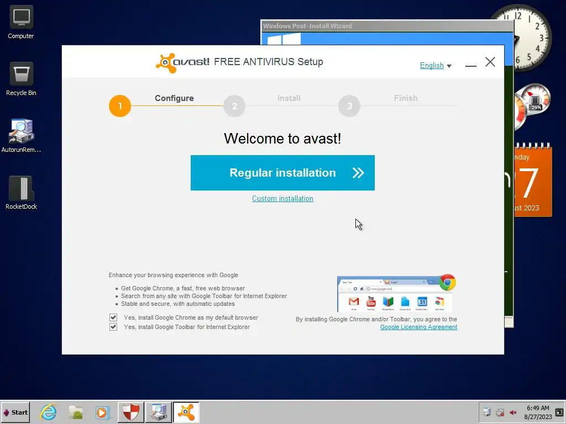
Task: Click the Configure step label
Action: click(x=174, y=98)
